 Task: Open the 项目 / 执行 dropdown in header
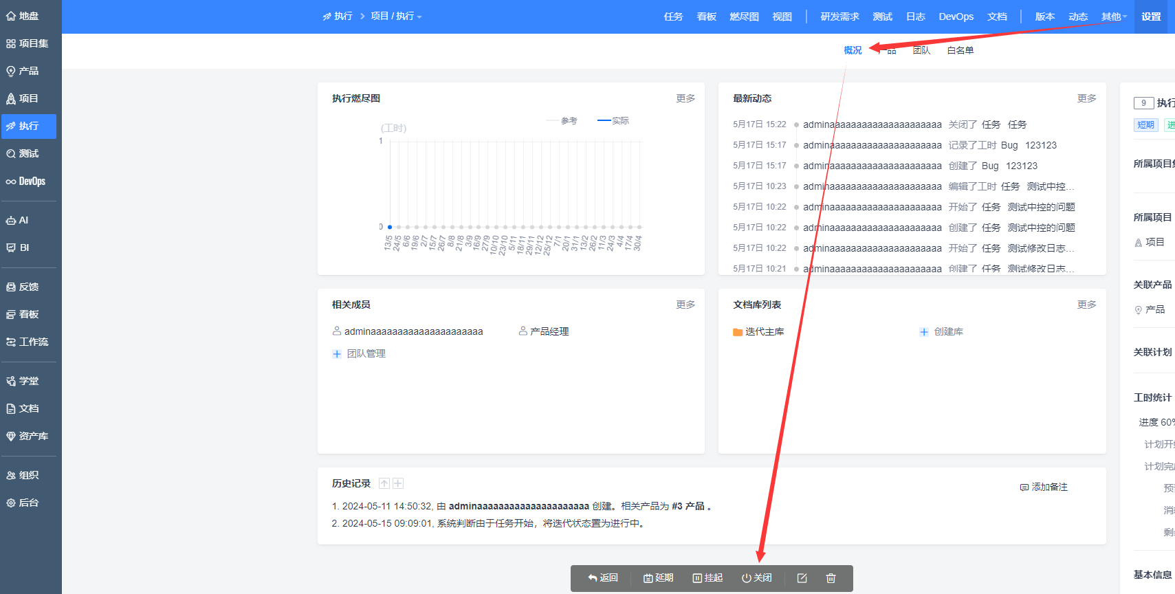(x=396, y=16)
